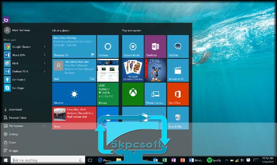Click the Mark Hachman user account
This screenshot has height=165, width=277.
17,30
